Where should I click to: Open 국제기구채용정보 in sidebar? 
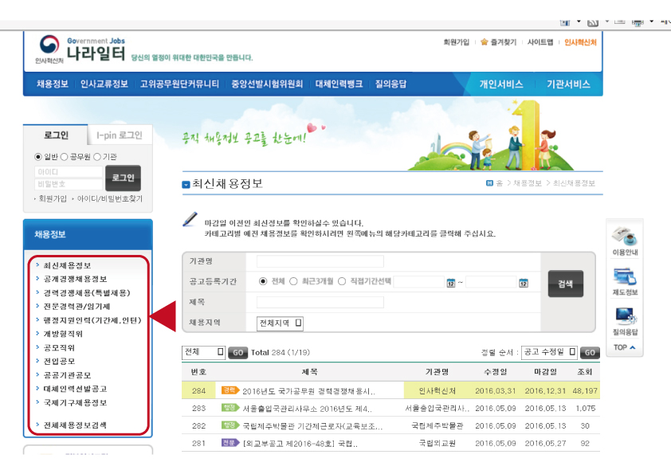(75, 402)
